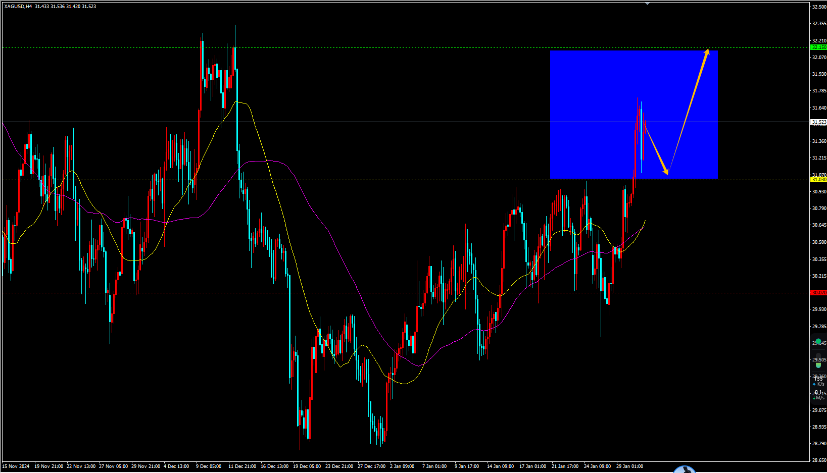Image resolution: width=827 pixels, height=473 pixels.
Task: Click the 2 Jan 09:00 time label
Action: pyautogui.click(x=402, y=466)
